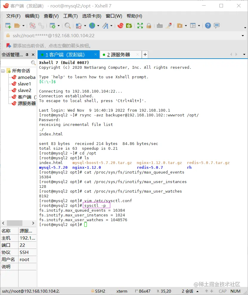Select the slave2 session
Viewport: 248px width, 295px height.
point(24,90)
